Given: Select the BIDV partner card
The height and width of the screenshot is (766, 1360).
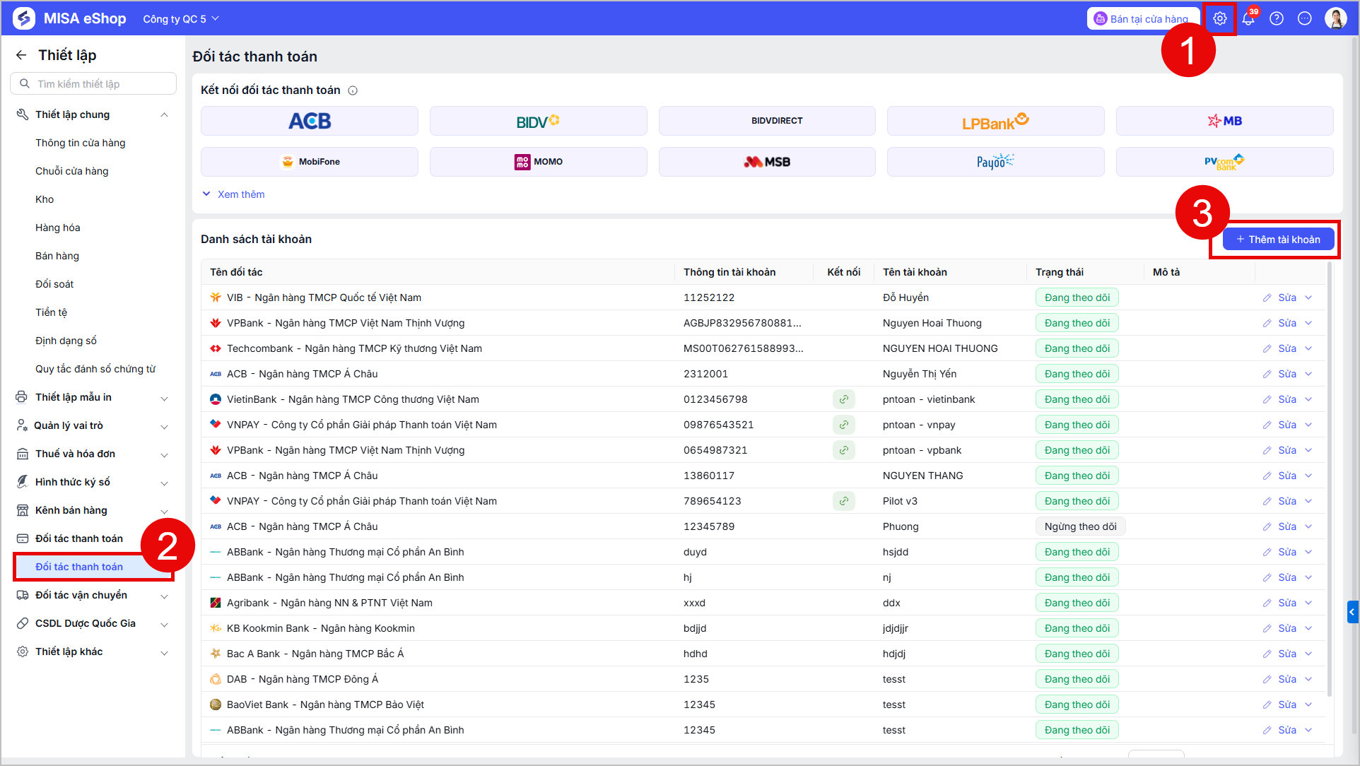Looking at the screenshot, I should (x=539, y=121).
